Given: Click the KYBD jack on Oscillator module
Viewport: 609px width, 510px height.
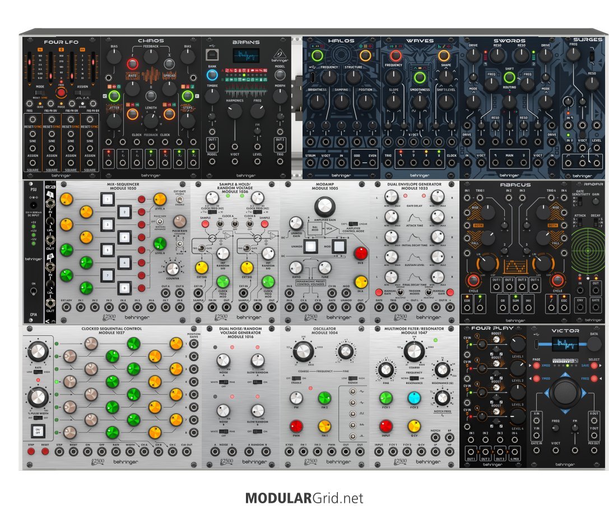Looking at the screenshot, I should click(x=289, y=452).
